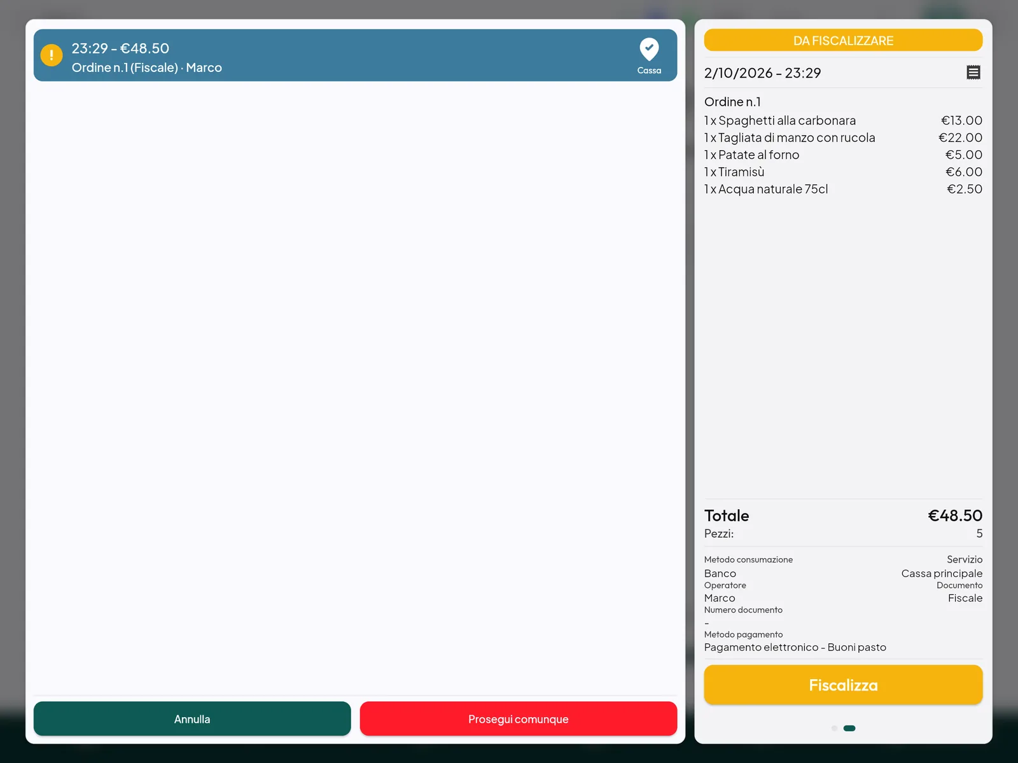Click the Pezzi count value 5
This screenshot has width=1018, height=763.
[979, 533]
